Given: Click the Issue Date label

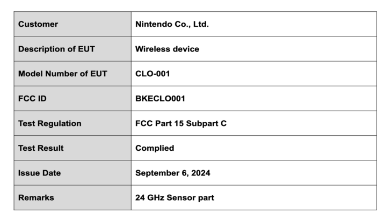Looking at the screenshot, I should [x=39, y=173].
